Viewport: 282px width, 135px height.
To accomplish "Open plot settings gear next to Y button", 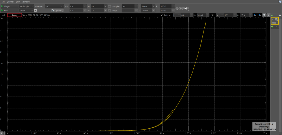I will pyautogui.click(x=264, y=15).
